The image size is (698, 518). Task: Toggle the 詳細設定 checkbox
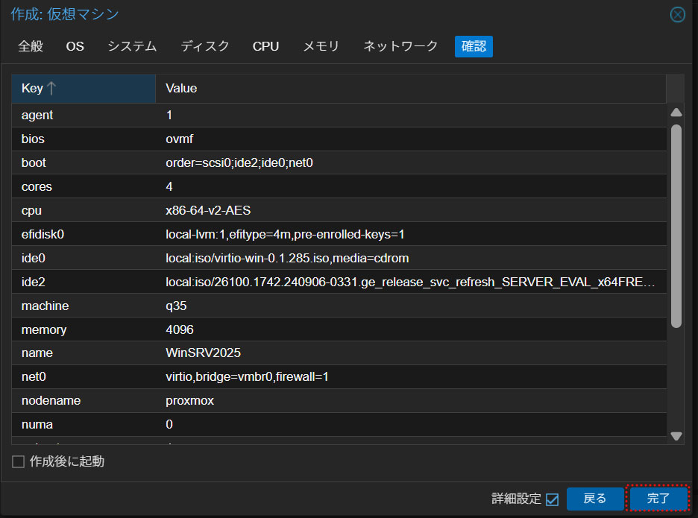pyautogui.click(x=552, y=499)
